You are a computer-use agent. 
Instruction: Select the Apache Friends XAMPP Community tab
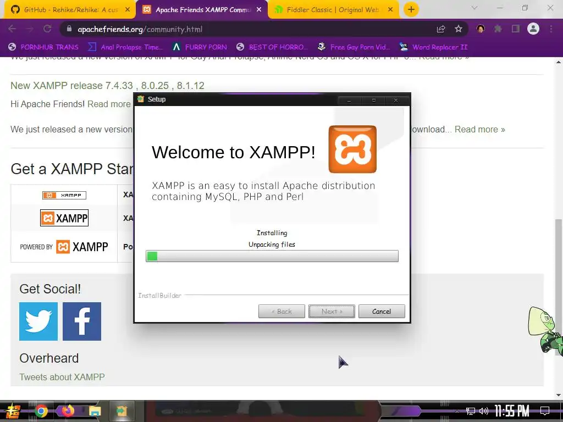click(201, 10)
